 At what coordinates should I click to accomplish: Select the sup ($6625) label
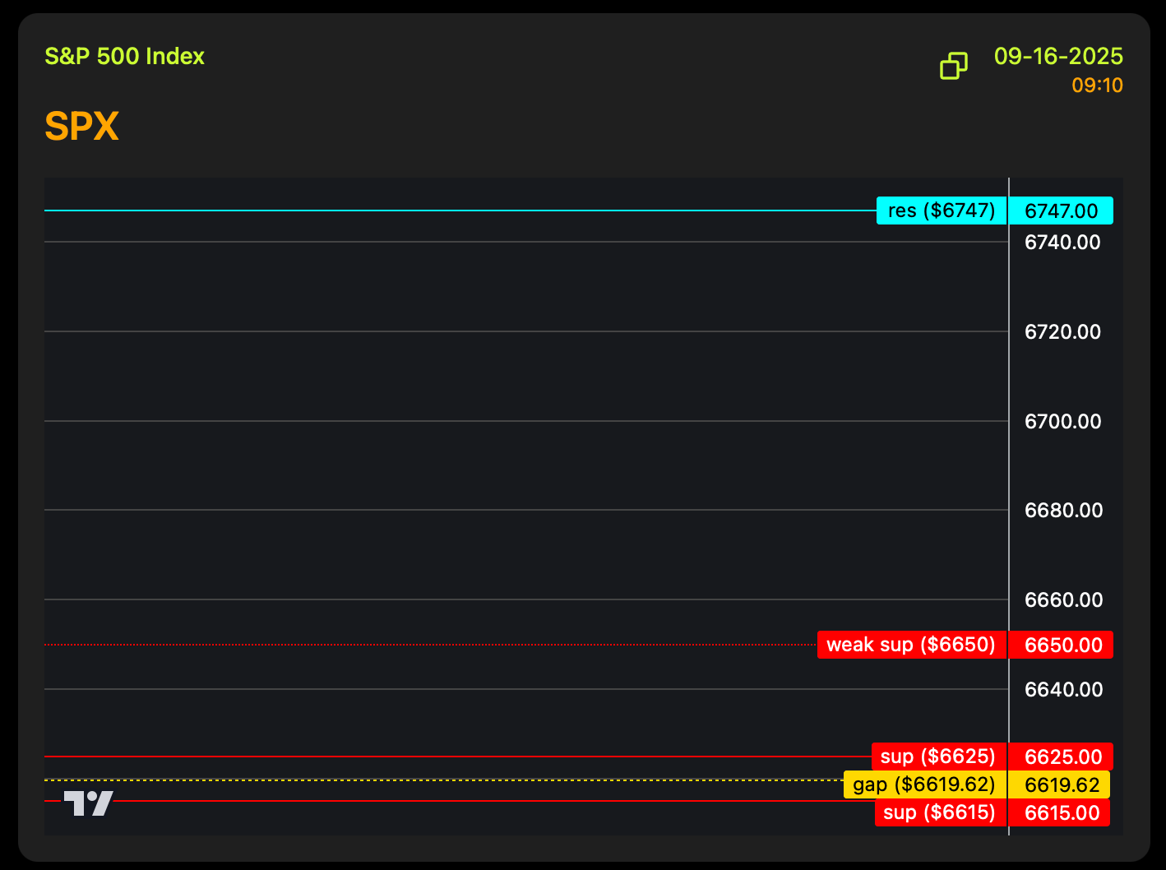tap(939, 757)
